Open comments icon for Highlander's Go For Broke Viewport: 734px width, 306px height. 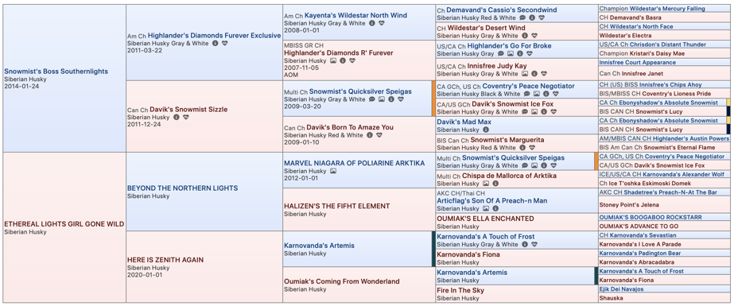pos(501,54)
